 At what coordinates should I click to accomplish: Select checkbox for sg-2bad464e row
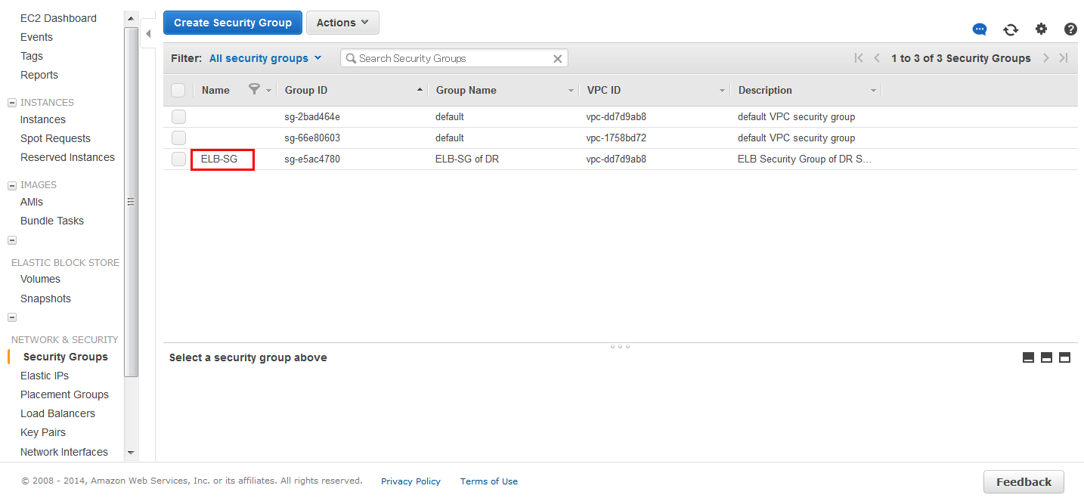[178, 116]
